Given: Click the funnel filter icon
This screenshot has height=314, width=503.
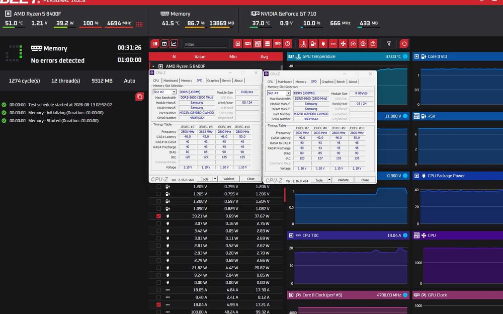Looking at the screenshot, I should (x=389, y=44).
